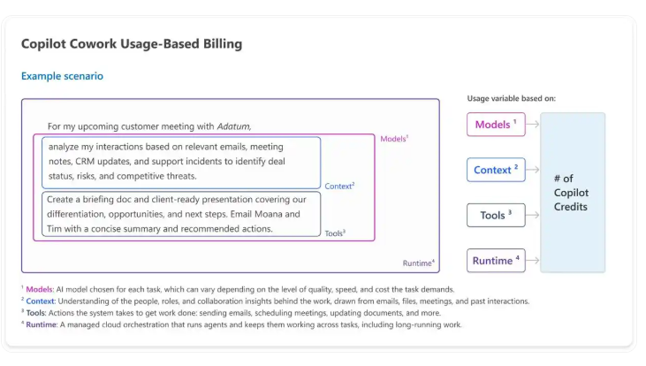The width and height of the screenshot is (646, 366).
Task: Click the Models footnote definition
Action: click(238, 289)
